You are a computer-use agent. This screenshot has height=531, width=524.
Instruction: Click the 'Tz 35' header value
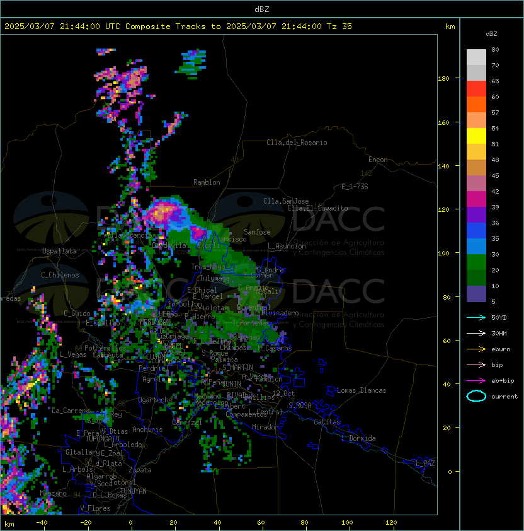(x=339, y=26)
